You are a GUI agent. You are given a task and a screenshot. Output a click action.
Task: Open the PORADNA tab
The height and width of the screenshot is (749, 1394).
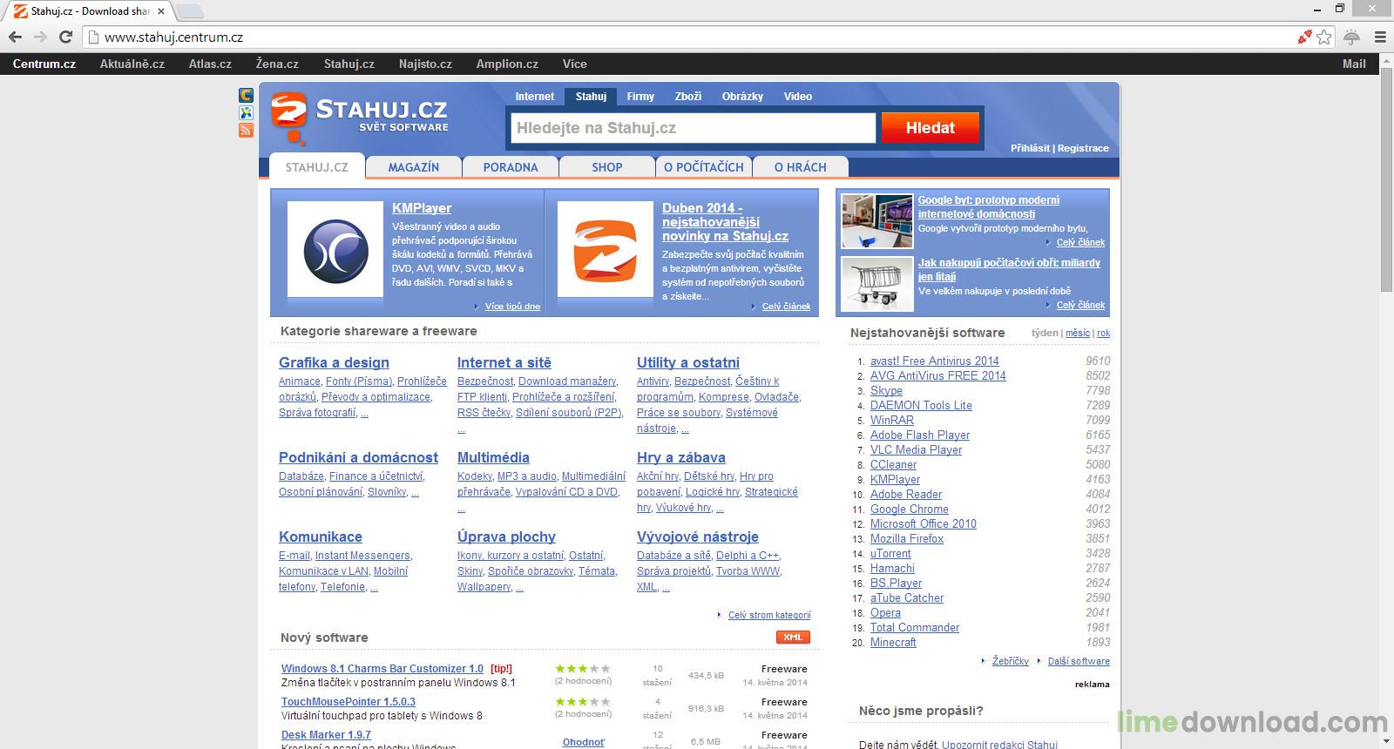click(x=511, y=167)
